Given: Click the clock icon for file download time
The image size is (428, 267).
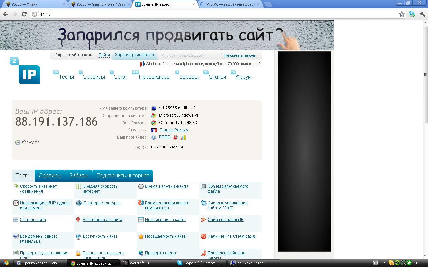Looking at the screenshot, I should click(x=141, y=186).
